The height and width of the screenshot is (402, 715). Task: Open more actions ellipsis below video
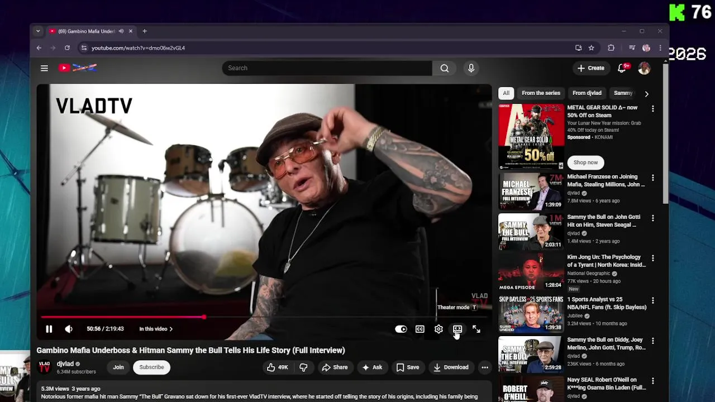485,367
